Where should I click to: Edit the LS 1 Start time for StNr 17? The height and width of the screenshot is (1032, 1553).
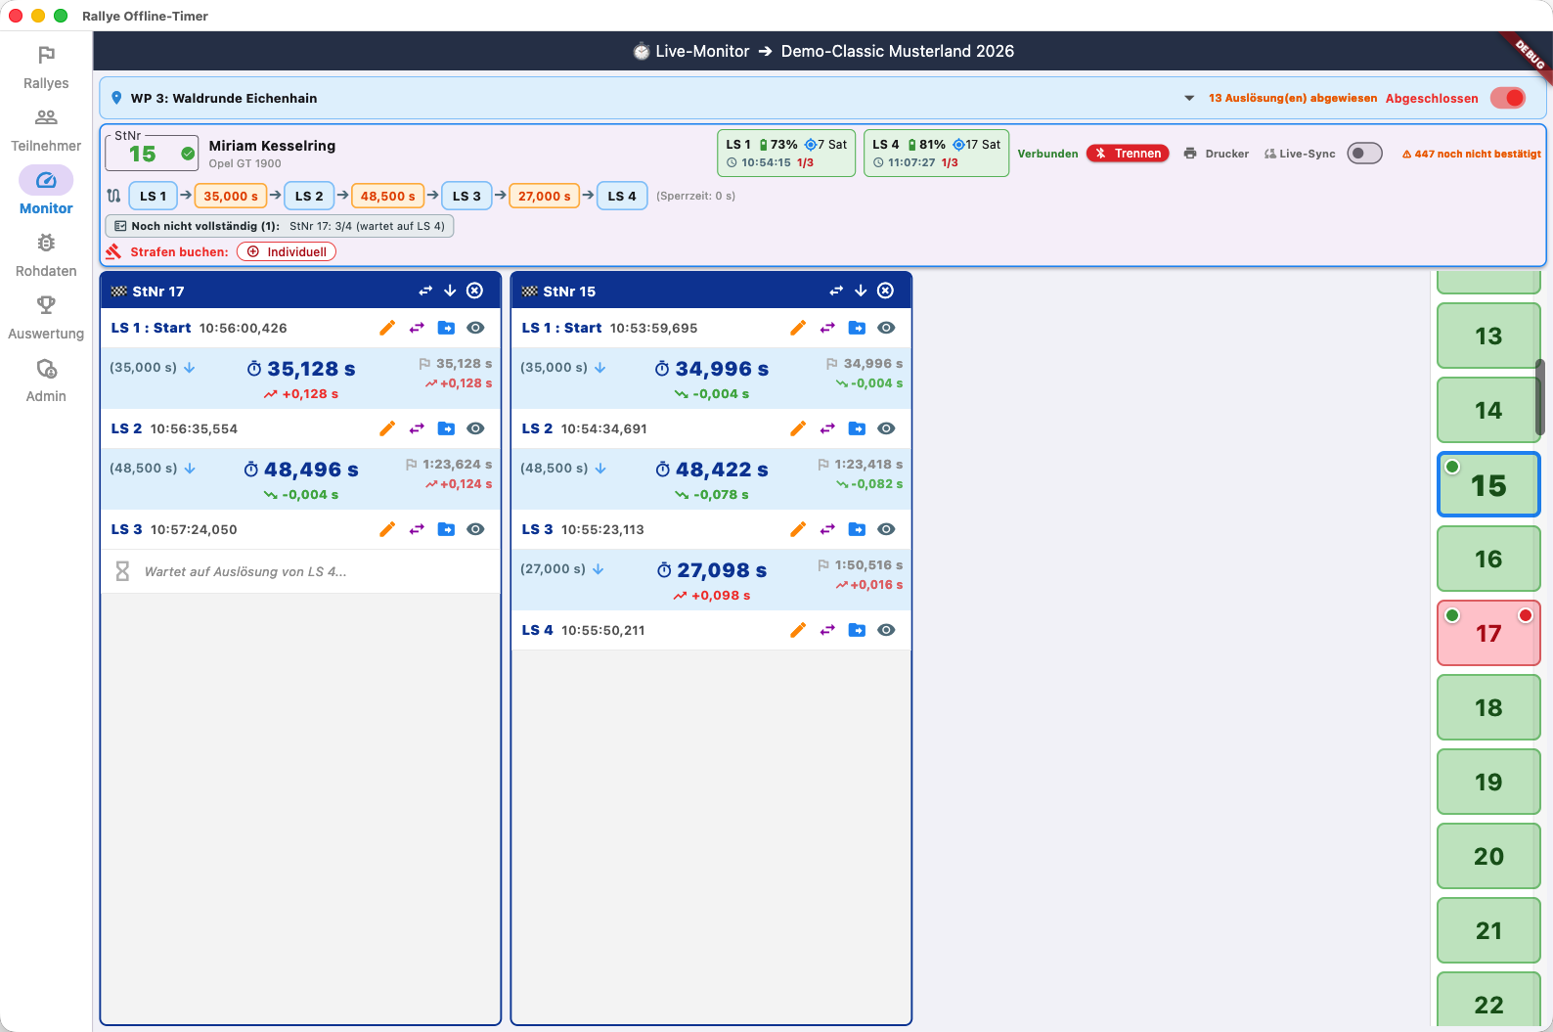(x=387, y=328)
